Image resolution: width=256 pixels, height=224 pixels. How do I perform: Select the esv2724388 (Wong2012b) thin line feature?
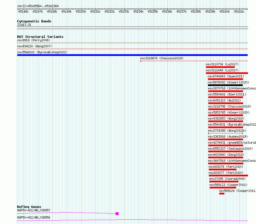[226, 133]
